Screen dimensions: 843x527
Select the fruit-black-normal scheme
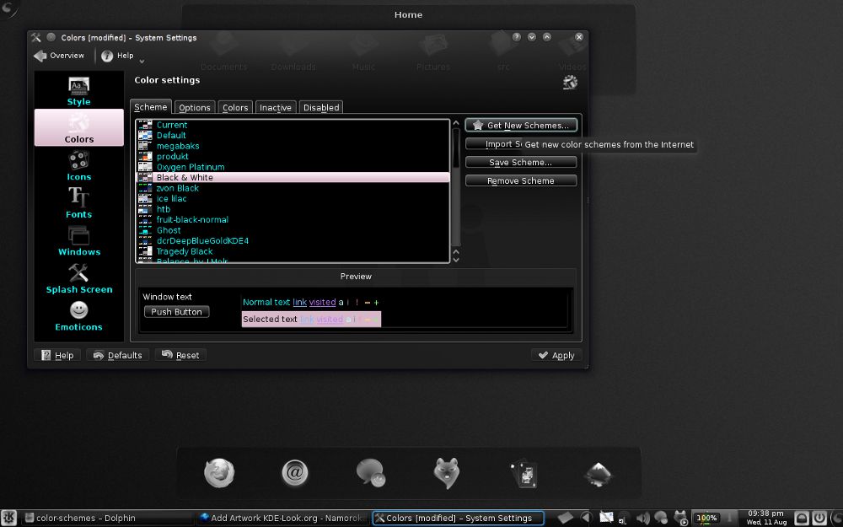tap(293, 219)
